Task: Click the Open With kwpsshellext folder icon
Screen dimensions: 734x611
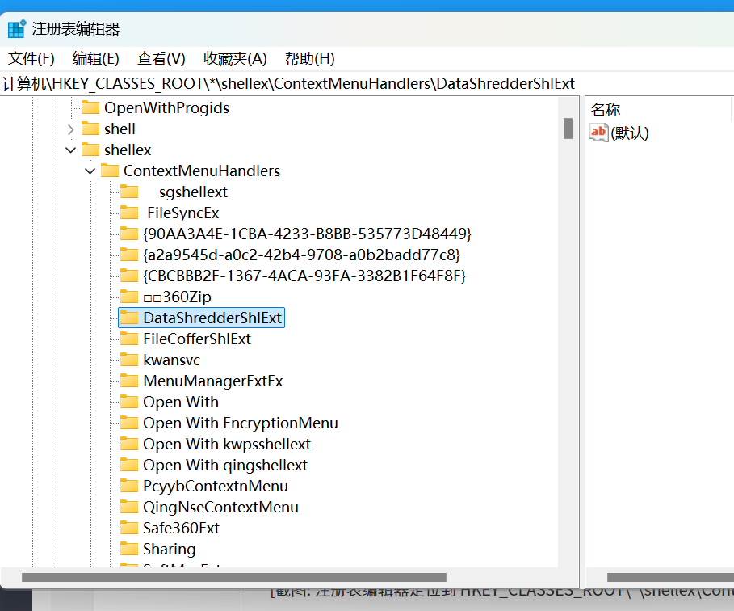Action: (x=129, y=445)
